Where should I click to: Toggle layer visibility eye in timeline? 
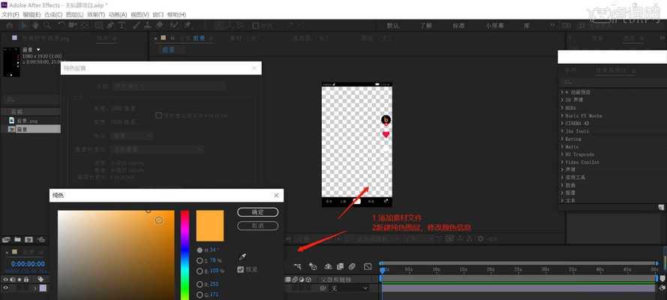pyautogui.click(x=6, y=288)
